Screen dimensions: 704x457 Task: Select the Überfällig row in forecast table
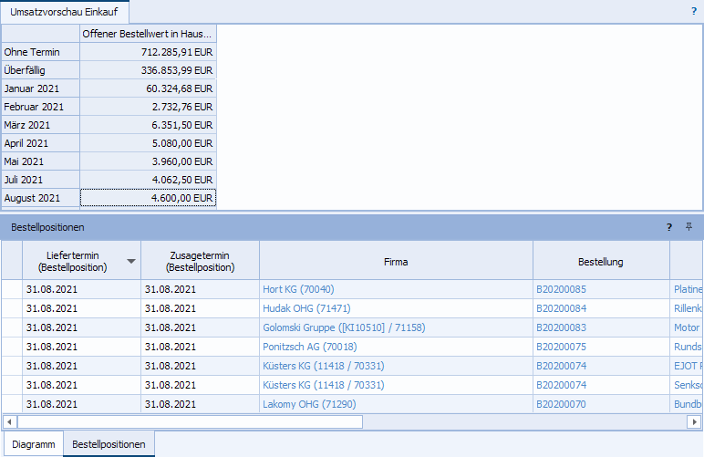40,70
